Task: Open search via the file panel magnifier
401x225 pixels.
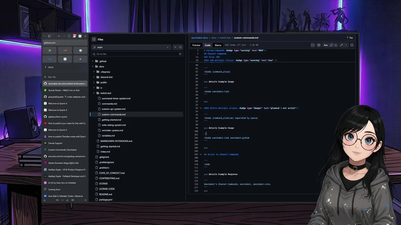Action: (x=180, y=47)
